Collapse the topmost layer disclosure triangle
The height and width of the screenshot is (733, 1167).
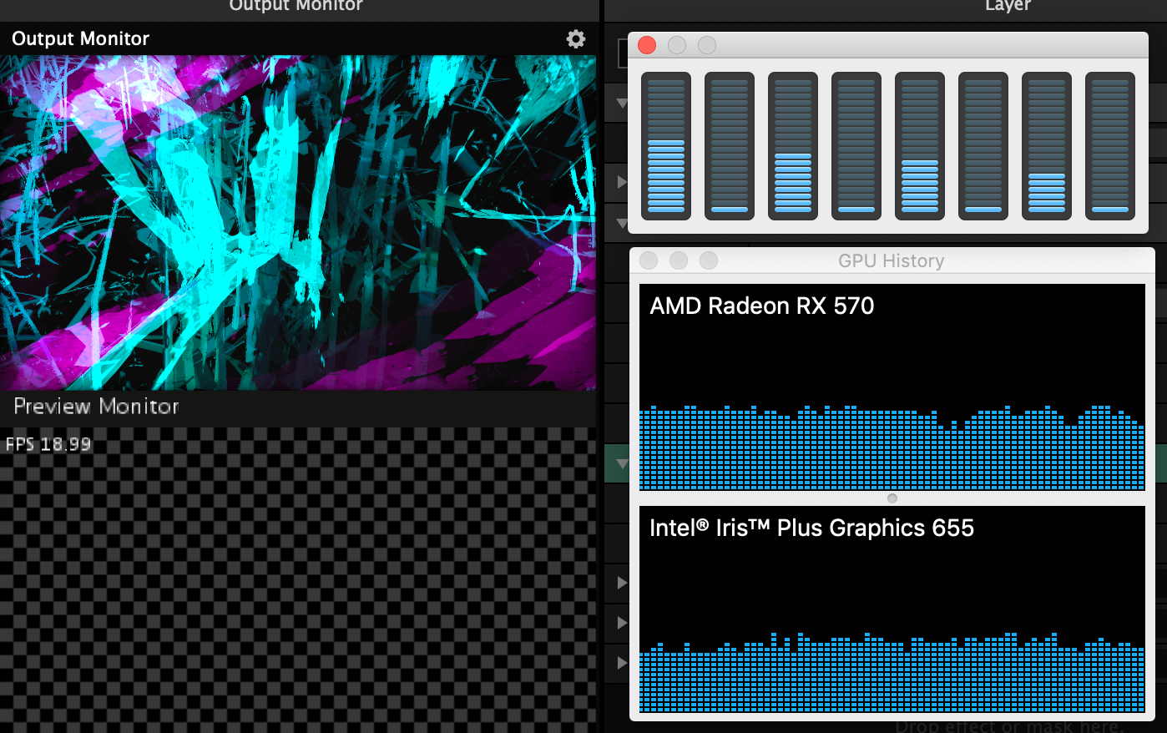coord(621,104)
